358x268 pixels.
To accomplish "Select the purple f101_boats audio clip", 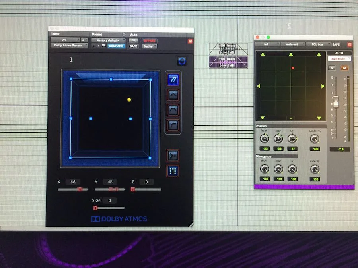I will [x=228, y=62].
